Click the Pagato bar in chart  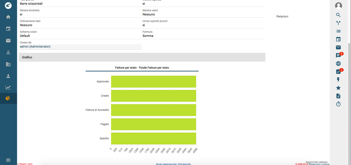tap(154, 124)
